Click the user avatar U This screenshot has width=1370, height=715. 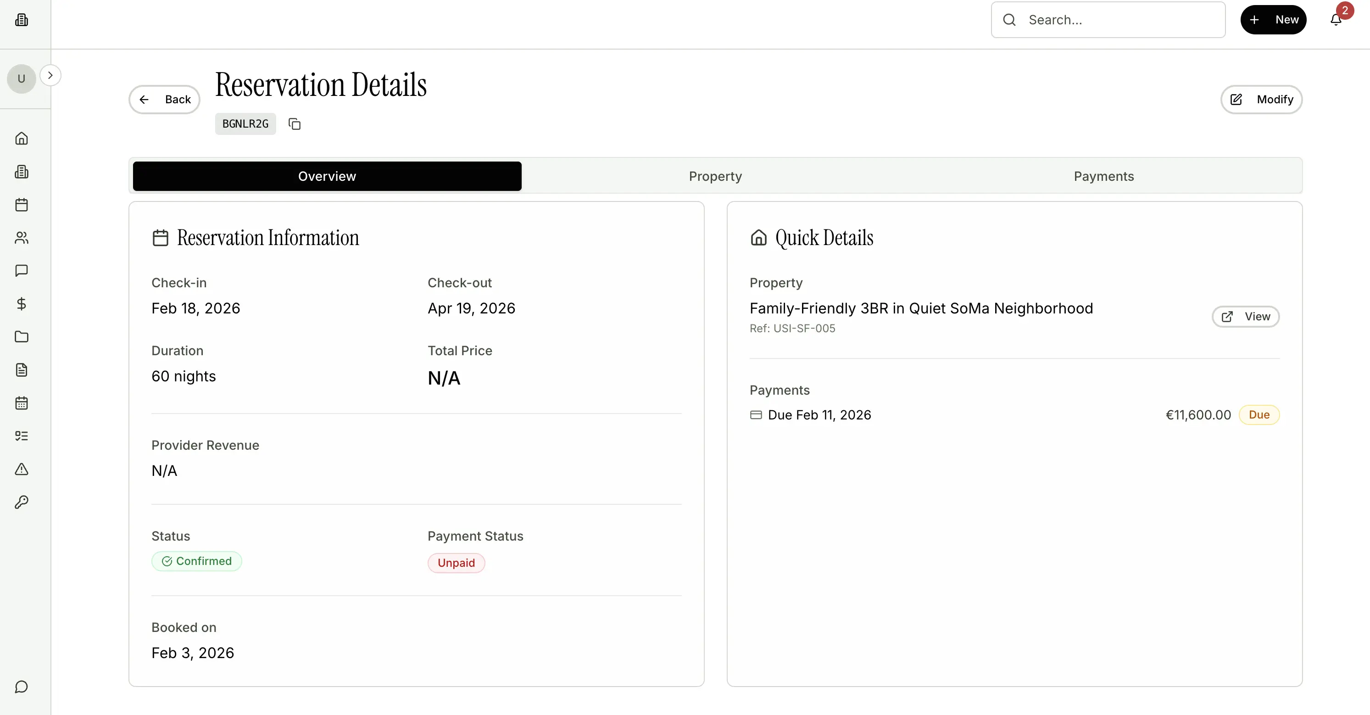click(x=21, y=79)
